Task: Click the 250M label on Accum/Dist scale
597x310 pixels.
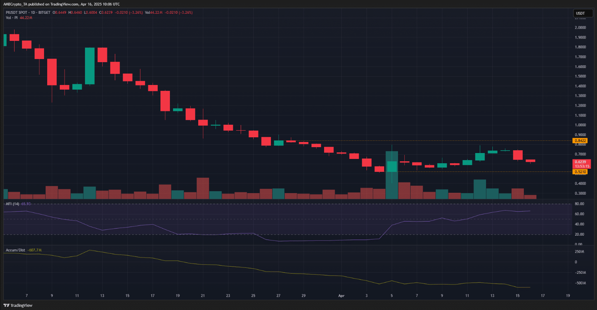Action: coord(580,252)
